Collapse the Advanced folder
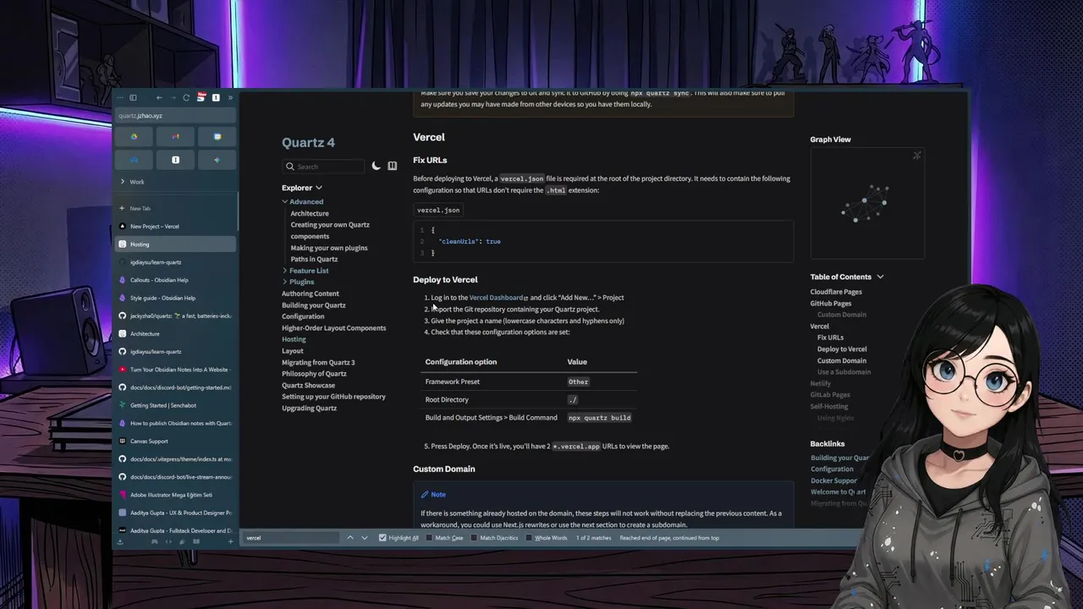The width and height of the screenshot is (1083, 609). pyautogui.click(x=302, y=201)
